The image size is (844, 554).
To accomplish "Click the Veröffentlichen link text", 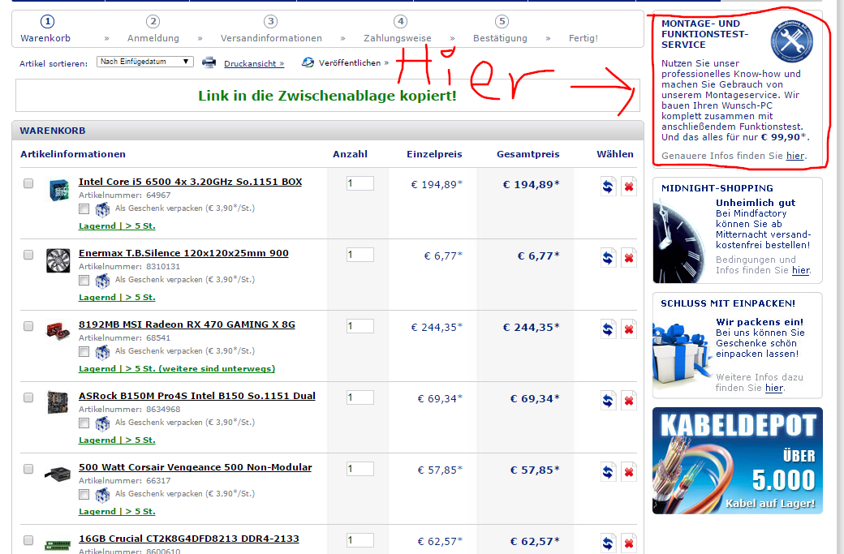I will point(353,63).
